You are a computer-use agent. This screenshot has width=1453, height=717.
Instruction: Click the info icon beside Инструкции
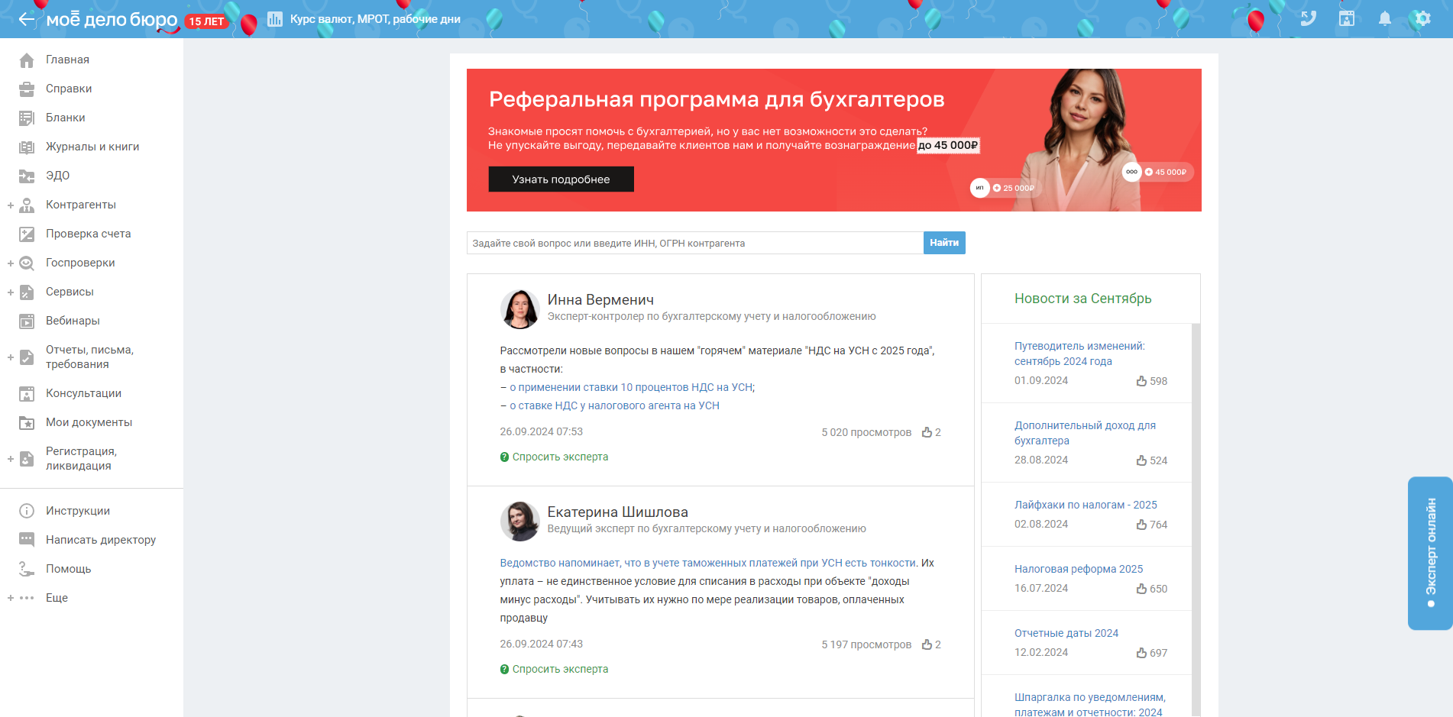[27, 511]
